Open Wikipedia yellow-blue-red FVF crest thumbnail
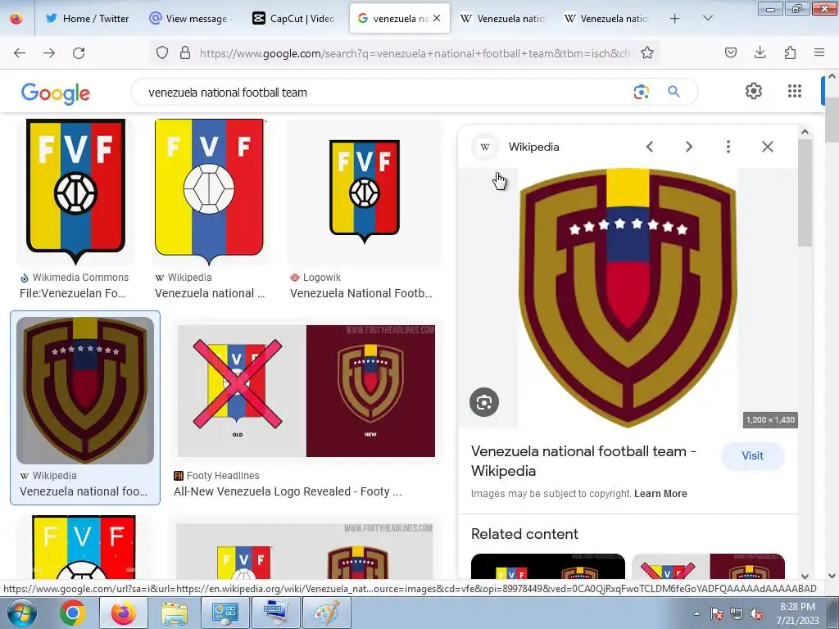Image resolution: width=839 pixels, height=629 pixels. (209, 192)
